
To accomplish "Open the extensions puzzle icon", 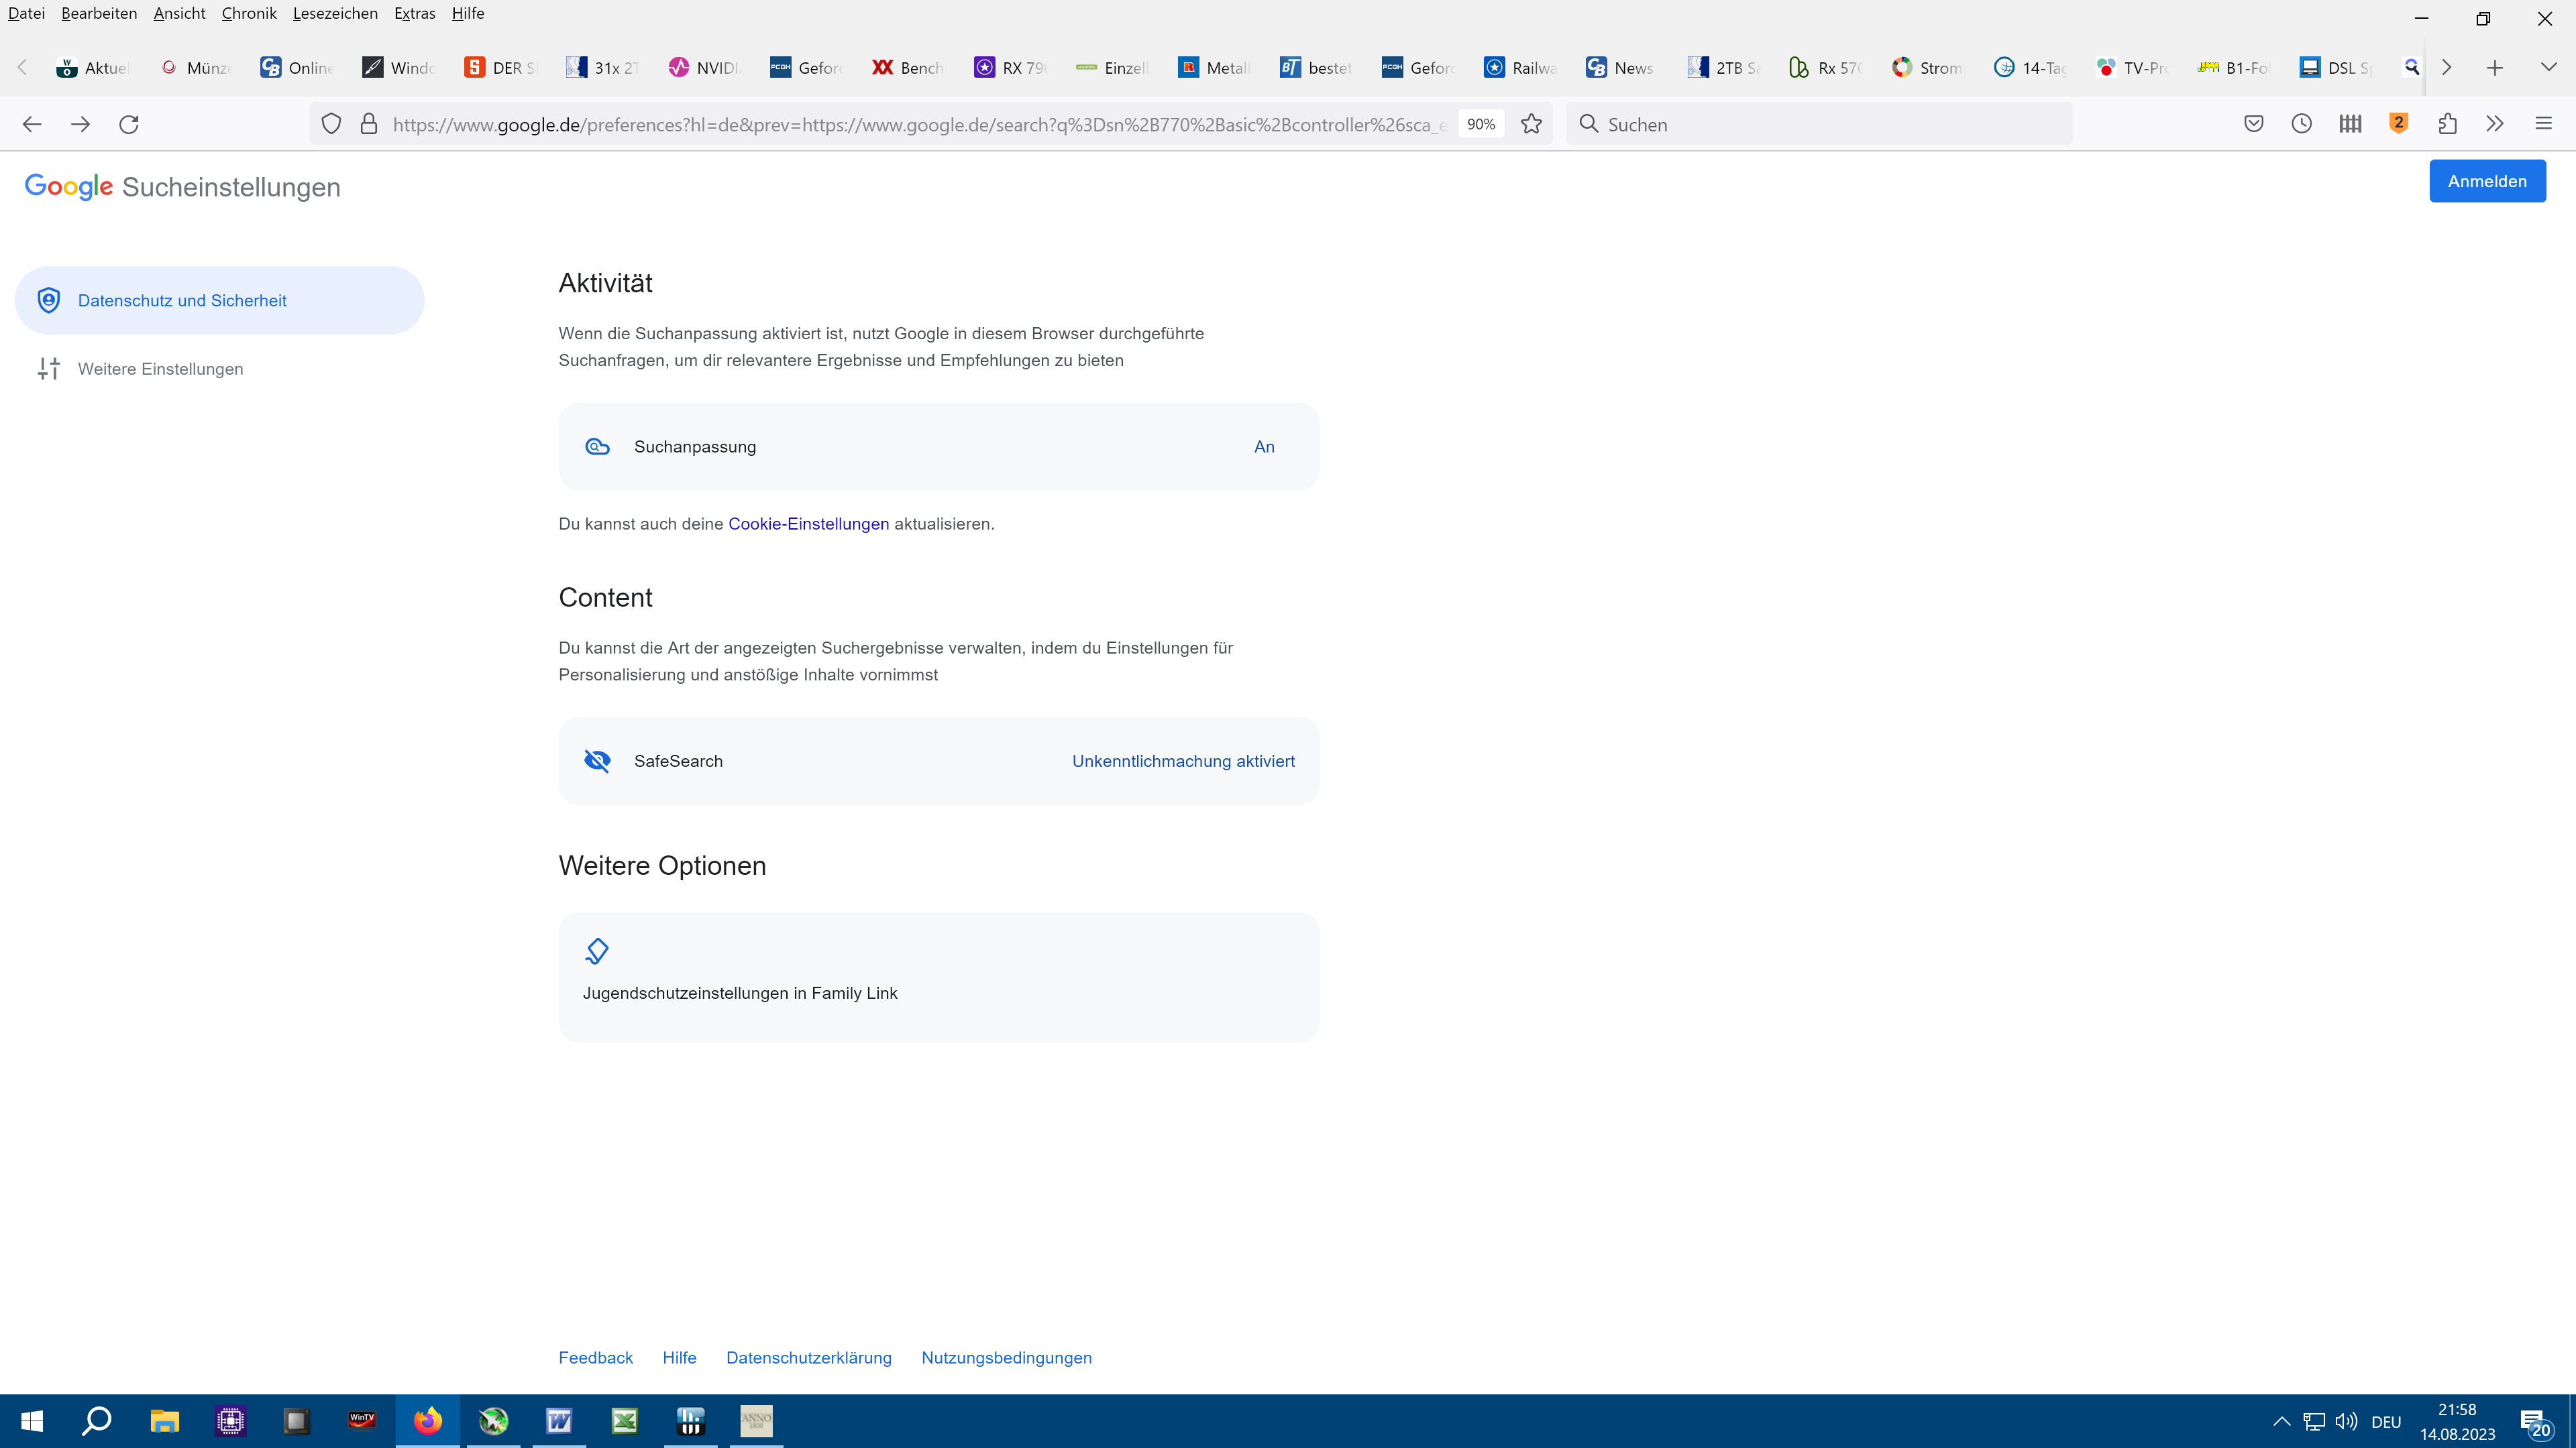I will pos(2447,124).
